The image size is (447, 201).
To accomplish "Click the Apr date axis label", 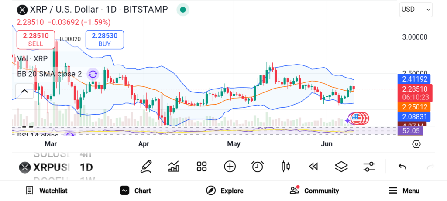I will [x=144, y=144].
